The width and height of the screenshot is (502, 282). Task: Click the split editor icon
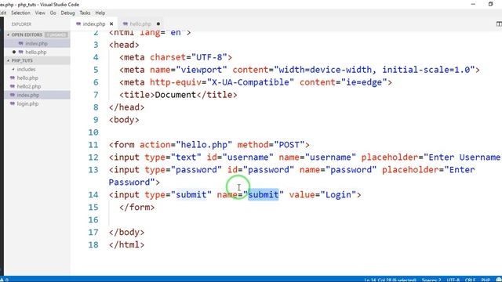499,24
